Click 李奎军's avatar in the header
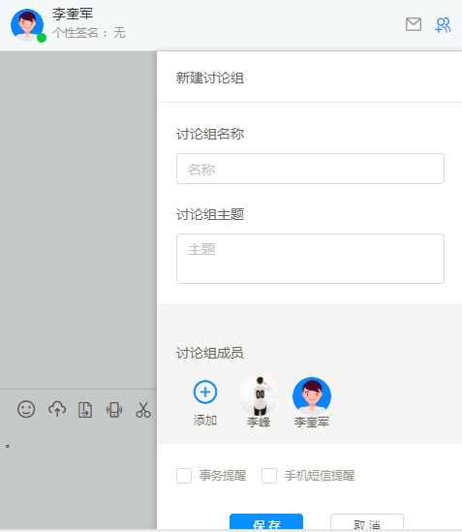This screenshot has width=462, height=532. 27,25
